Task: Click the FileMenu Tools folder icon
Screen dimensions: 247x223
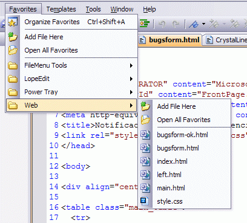Action: pyautogui.click(x=13, y=65)
